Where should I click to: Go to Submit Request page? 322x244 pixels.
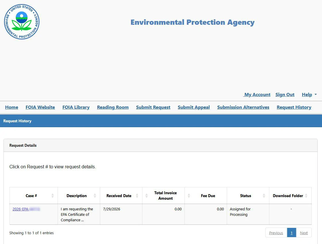[153, 107]
